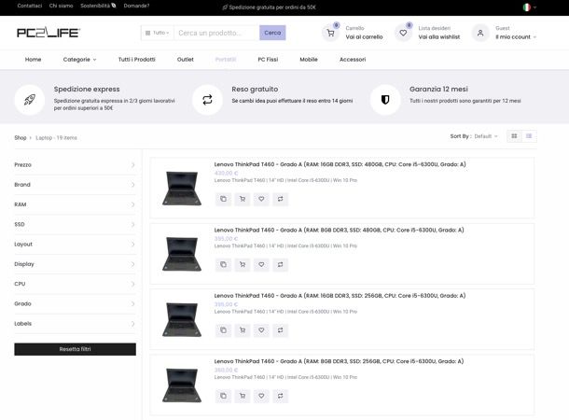Expand the Prezzo filter
The width and height of the screenshot is (569, 420).
[x=75, y=165]
